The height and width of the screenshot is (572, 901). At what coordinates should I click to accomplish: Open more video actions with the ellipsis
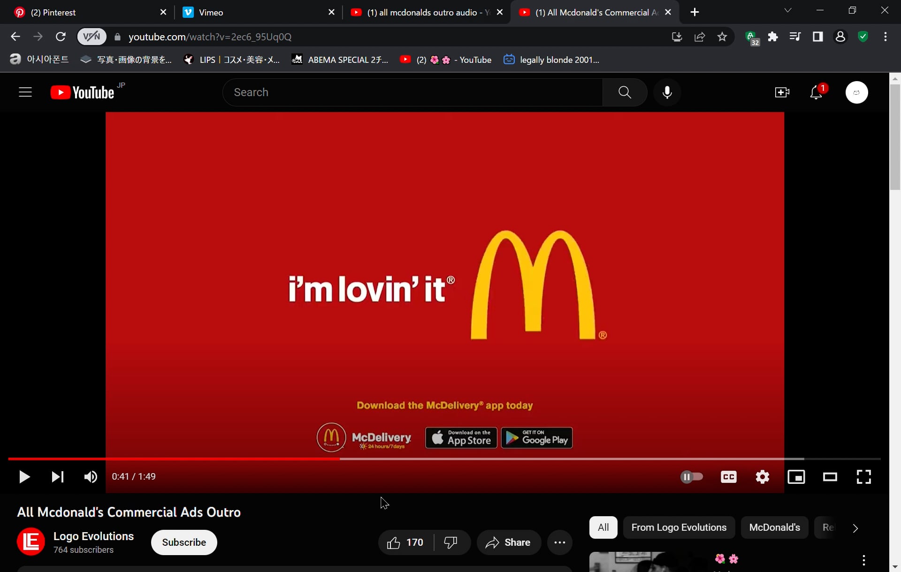pos(559,542)
